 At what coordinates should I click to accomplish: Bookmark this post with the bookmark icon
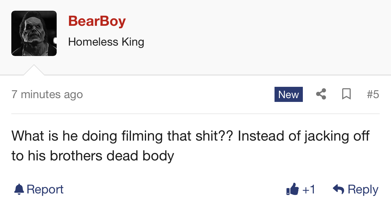(346, 94)
